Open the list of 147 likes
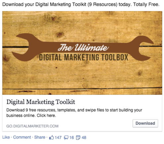 click(58, 138)
